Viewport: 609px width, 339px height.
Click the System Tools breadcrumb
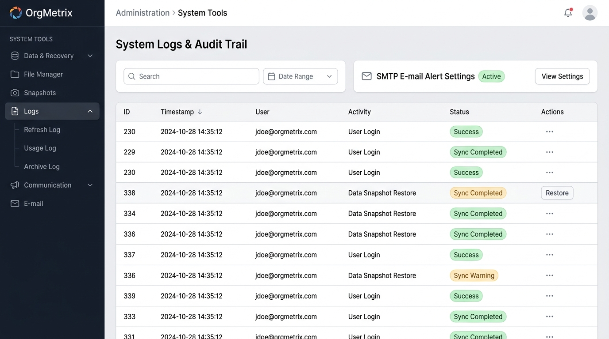click(202, 13)
